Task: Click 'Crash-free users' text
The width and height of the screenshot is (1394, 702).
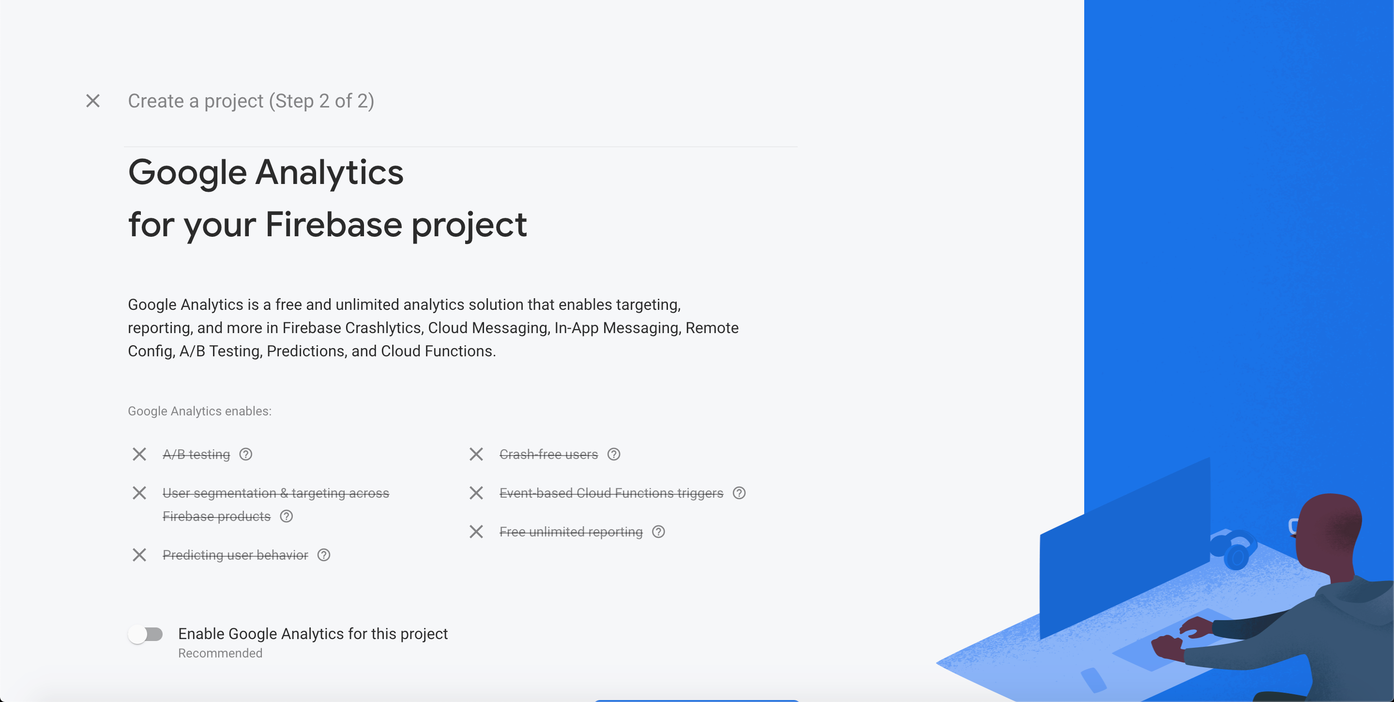Action: [x=549, y=454]
